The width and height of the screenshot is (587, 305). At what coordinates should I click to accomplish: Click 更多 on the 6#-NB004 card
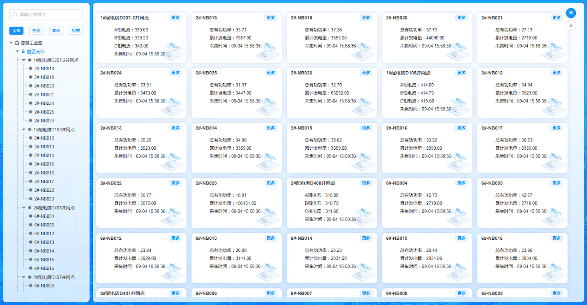[461, 183]
